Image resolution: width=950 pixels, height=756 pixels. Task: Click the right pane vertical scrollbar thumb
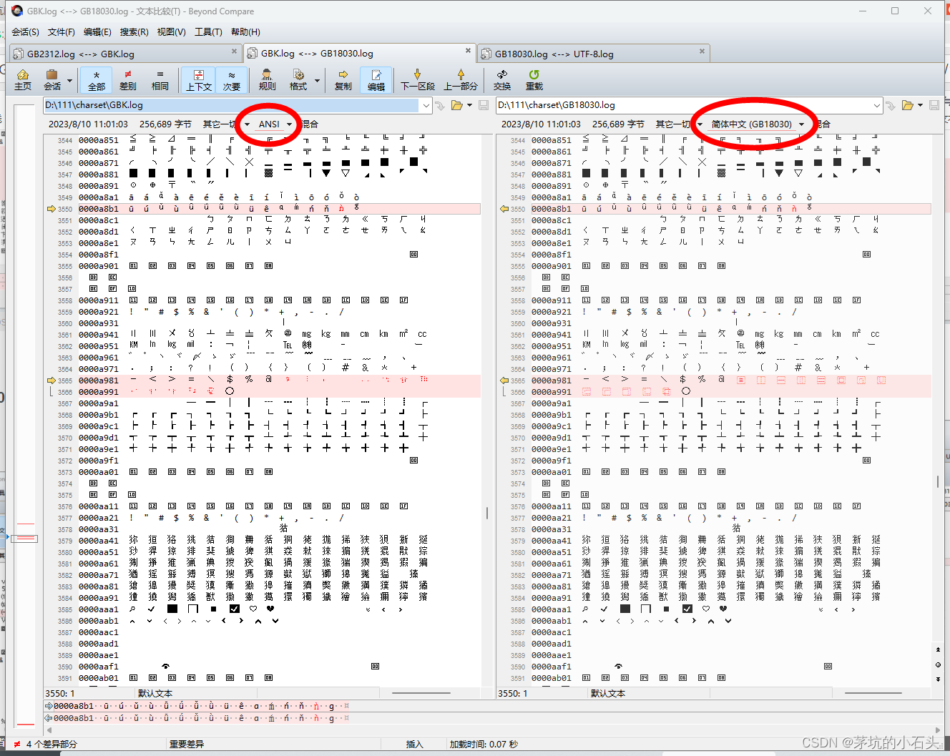(938, 481)
